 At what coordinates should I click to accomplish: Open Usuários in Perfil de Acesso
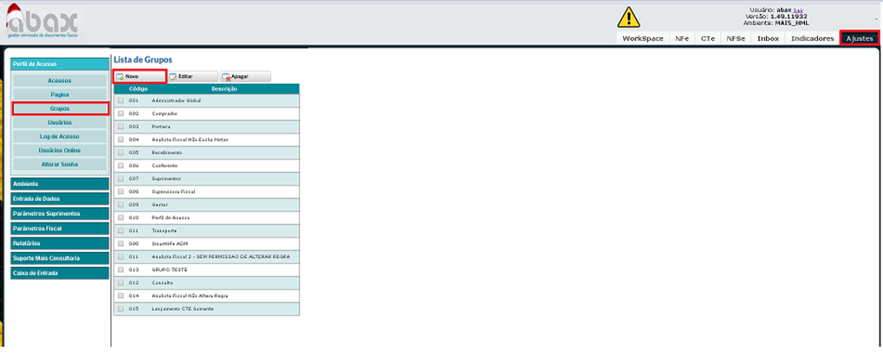click(60, 122)
